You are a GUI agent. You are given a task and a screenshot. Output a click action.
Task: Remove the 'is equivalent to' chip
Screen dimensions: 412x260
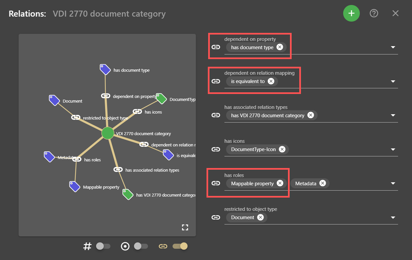[271, 81]
